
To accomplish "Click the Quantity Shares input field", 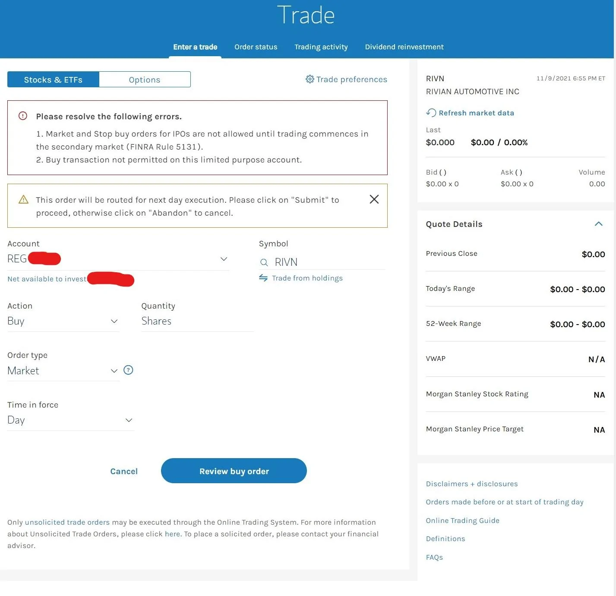I will tap(197, 321).
